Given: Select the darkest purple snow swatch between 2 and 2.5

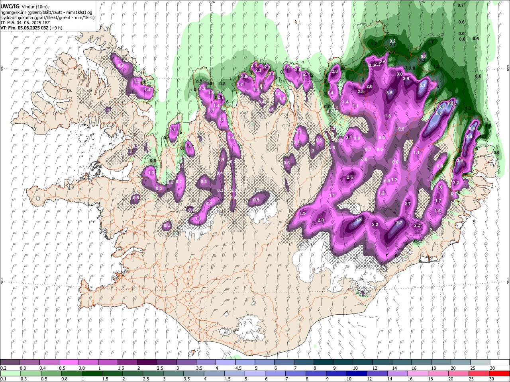Looking at the screenshot, I should pyautogui.click(x=147, y=362).
